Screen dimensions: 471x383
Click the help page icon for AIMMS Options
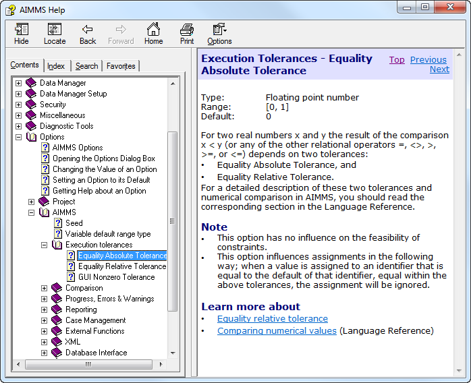[45, 148]
